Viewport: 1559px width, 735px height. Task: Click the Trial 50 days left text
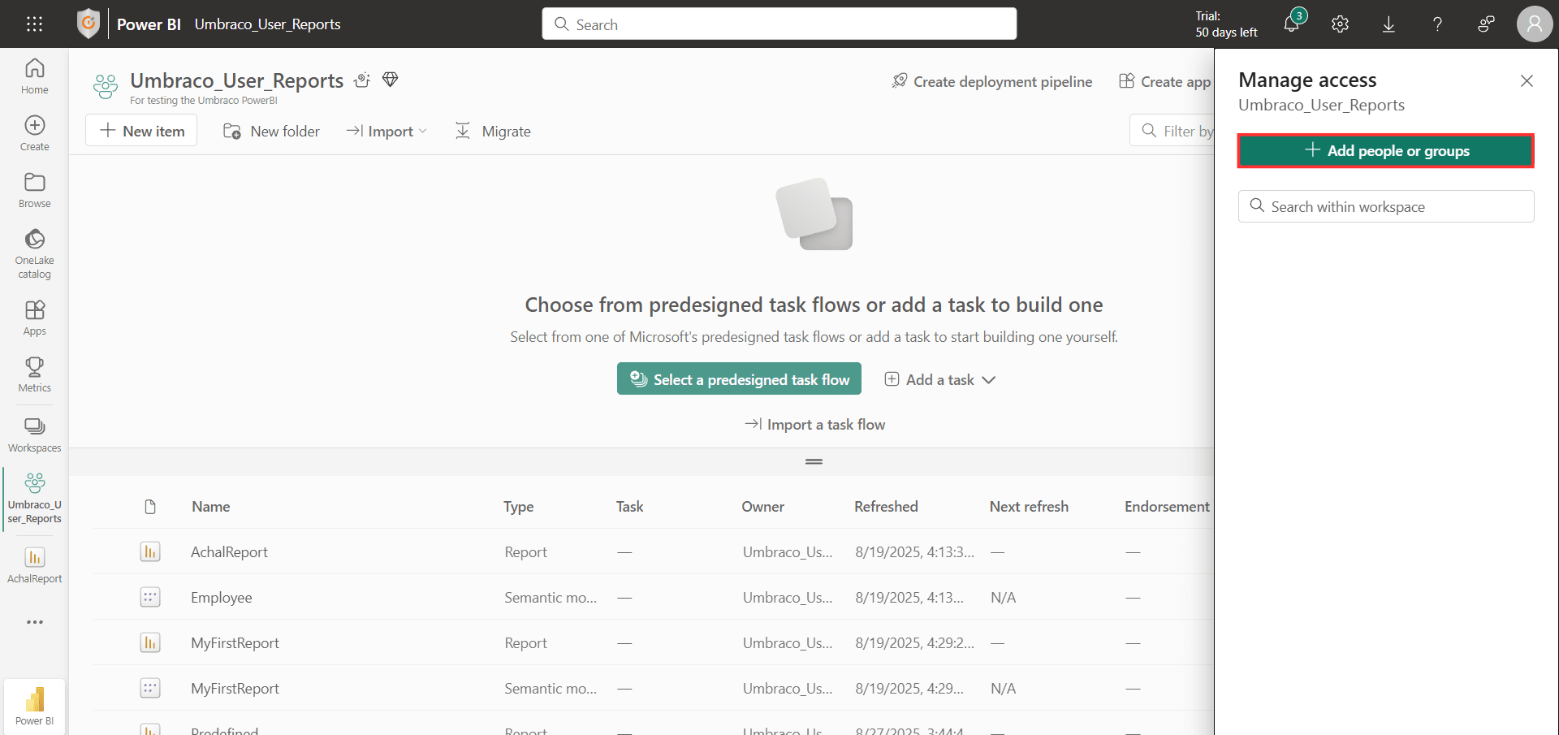click(1226, 24)
